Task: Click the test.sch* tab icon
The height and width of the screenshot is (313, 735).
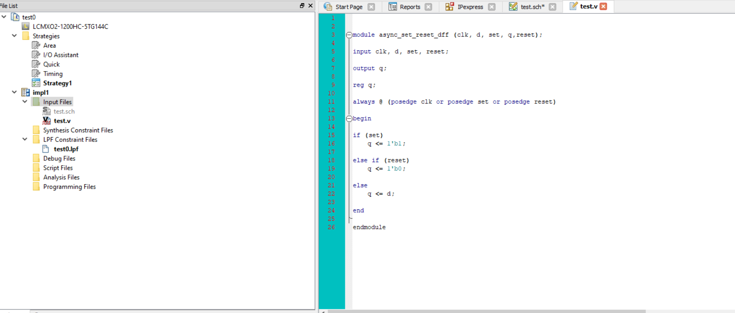Action: (x=513, y=7)
